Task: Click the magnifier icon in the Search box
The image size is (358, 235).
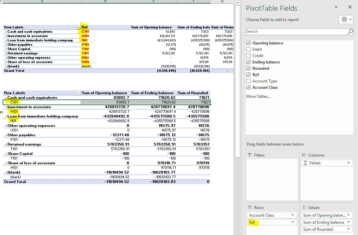Action: pyautogui.click(x=350, y=31)
